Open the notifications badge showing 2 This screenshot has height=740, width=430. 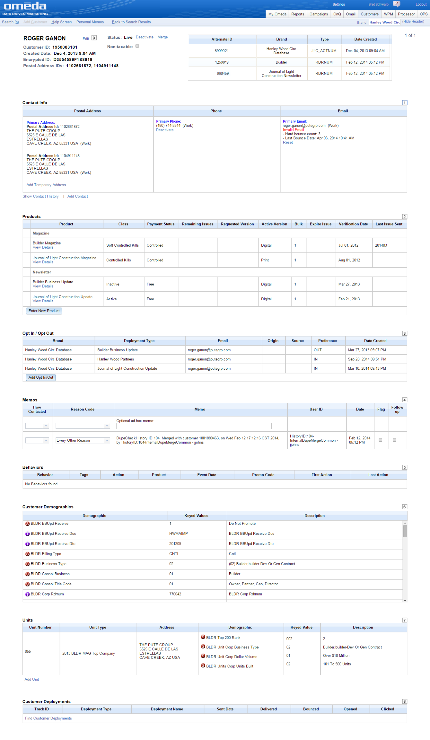pyautogui.click(x=396, y=4)
